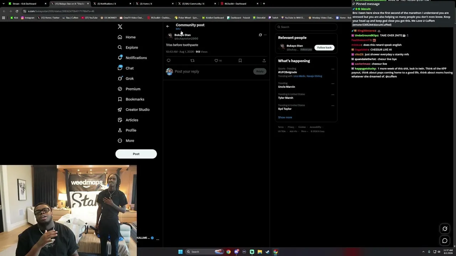This screenshot has width=456, height=256.
Task: Open Grok in the X sidebar
Action: click(x=126, y=79)
